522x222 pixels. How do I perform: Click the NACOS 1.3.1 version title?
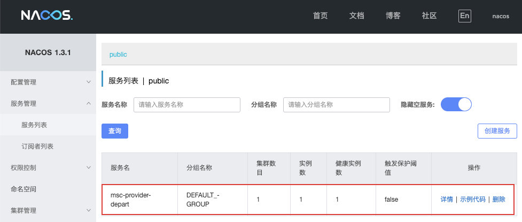48,52
